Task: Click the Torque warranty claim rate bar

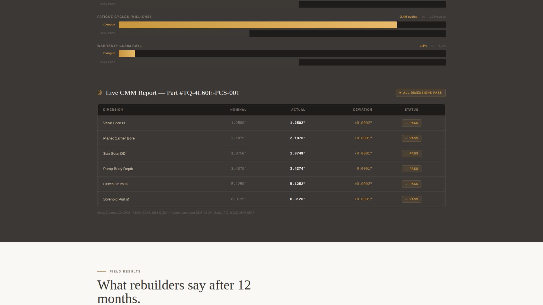Action: click(x=127, y=54)
